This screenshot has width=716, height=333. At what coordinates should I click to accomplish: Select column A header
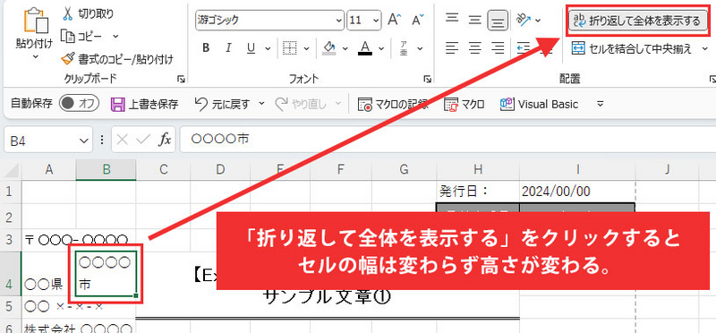(49, 170)
